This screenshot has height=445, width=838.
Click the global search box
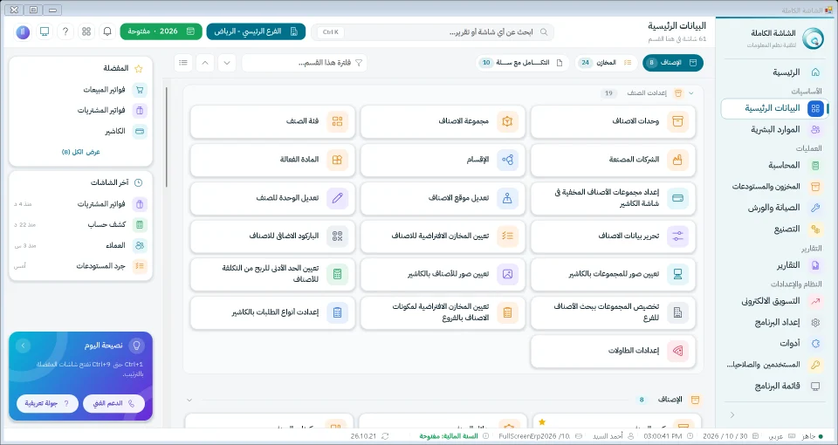[x=433, y=32]
